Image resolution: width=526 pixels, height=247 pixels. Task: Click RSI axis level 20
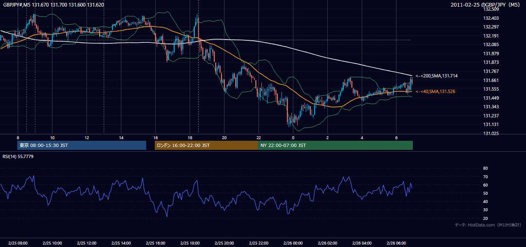(485, 218)
